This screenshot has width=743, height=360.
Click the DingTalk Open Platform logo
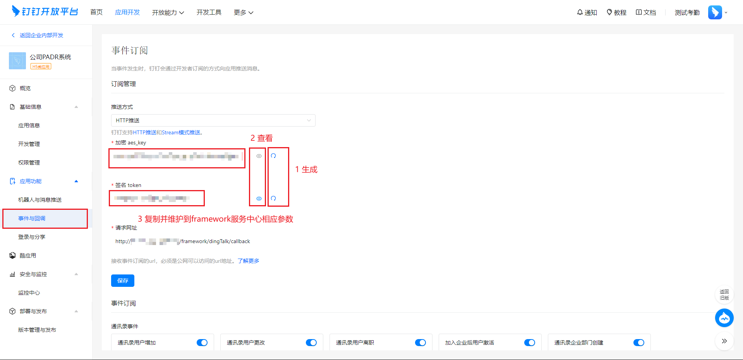pyautogui.click(x=45, y=12)
